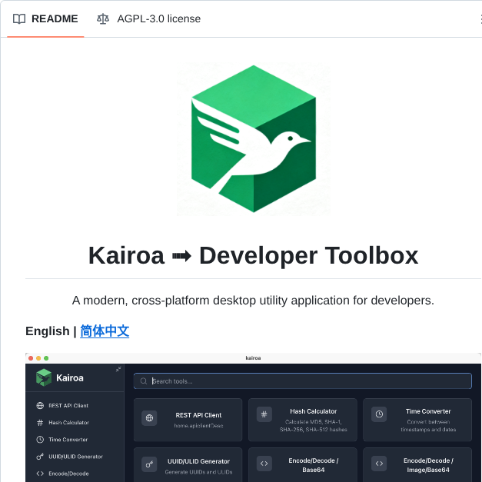Collapse the Kairoa sidebar via the arrows icon
Viewport: 482px width, 482px height.
pos(118,369)
